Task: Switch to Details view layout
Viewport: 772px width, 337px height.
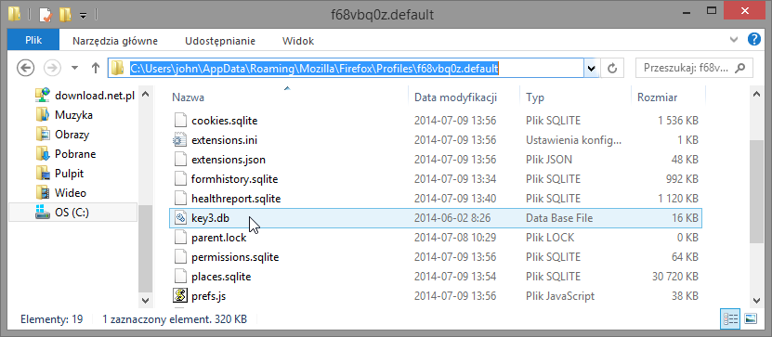Action: click(x=730, y=318)
